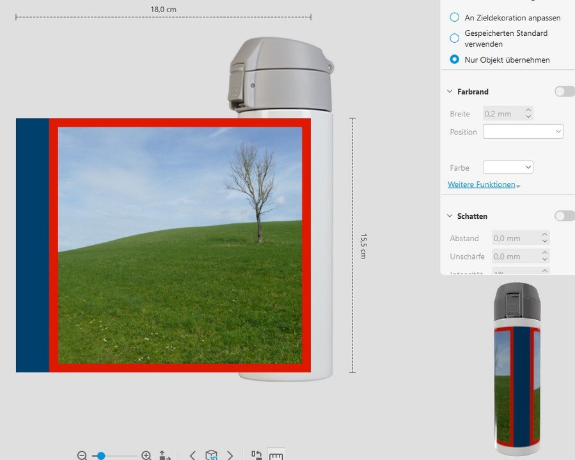Open the Farbe color dropdown

tap(508, 168)
